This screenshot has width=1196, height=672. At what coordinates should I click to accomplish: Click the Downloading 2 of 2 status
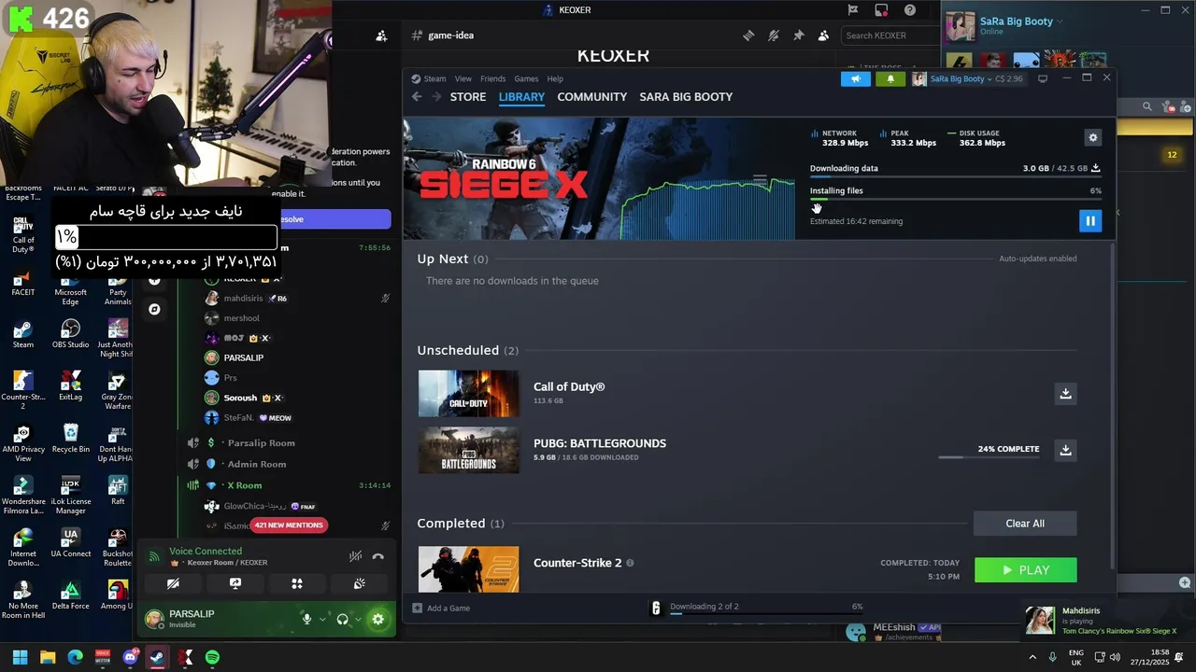click(x=704, y=607)
